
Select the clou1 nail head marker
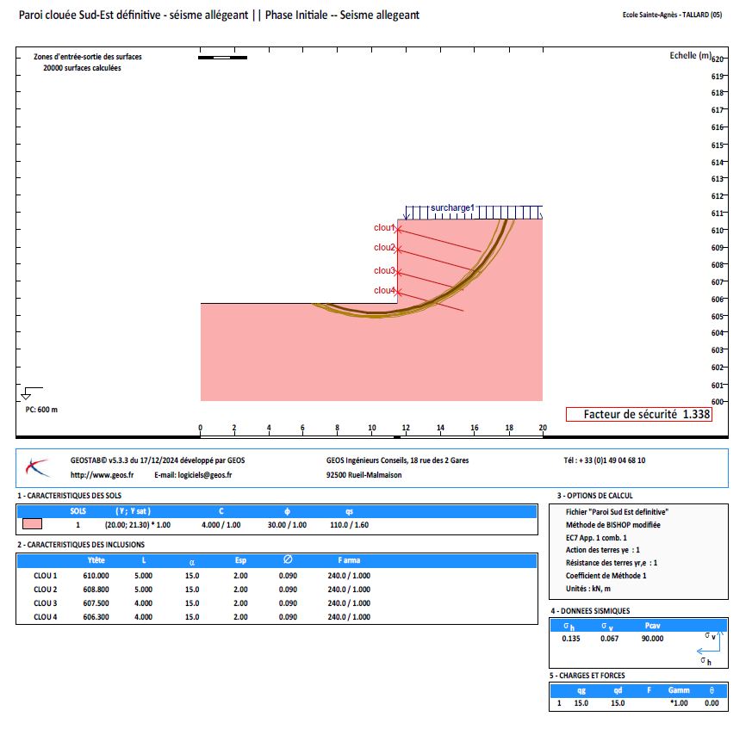(398, 228)
